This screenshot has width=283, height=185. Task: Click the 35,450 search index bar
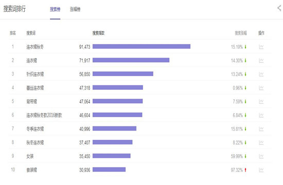click(x=112, y=156)
